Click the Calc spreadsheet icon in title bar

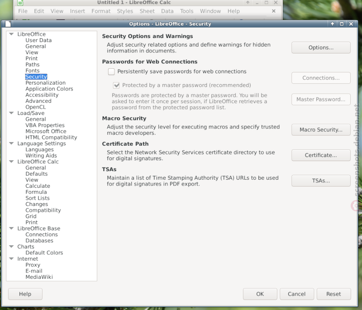point(20,3)
